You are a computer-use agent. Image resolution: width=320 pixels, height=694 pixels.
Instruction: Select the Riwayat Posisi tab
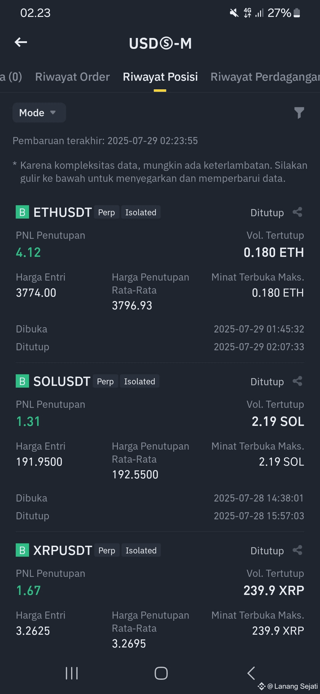point(160,77)
